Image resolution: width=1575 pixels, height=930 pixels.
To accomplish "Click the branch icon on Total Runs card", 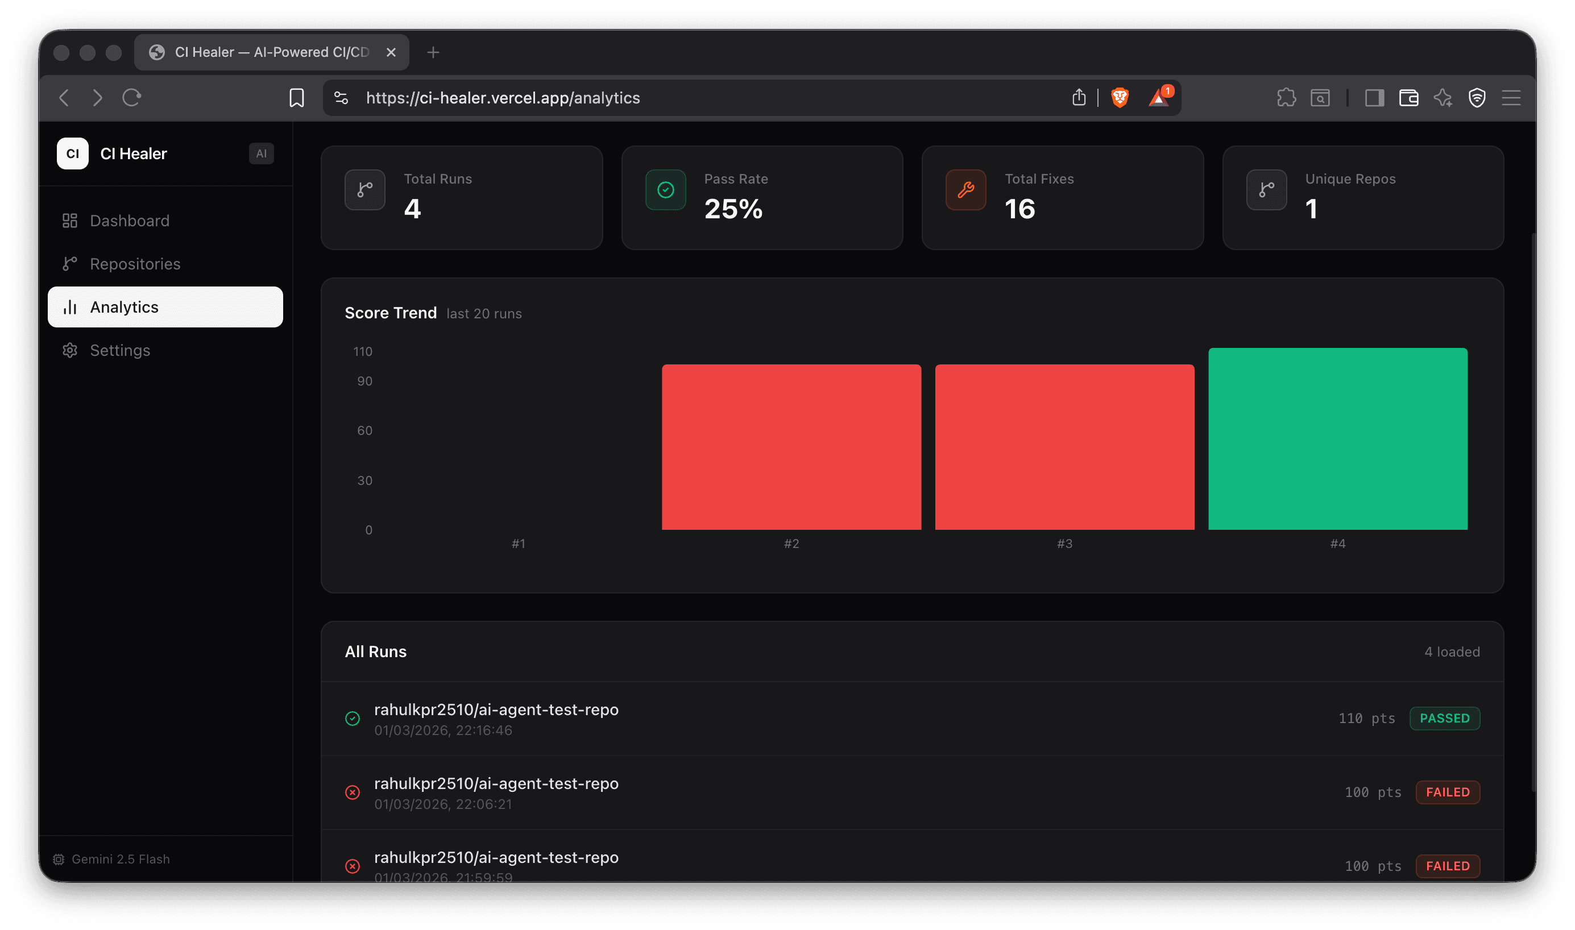I will 364,190.
